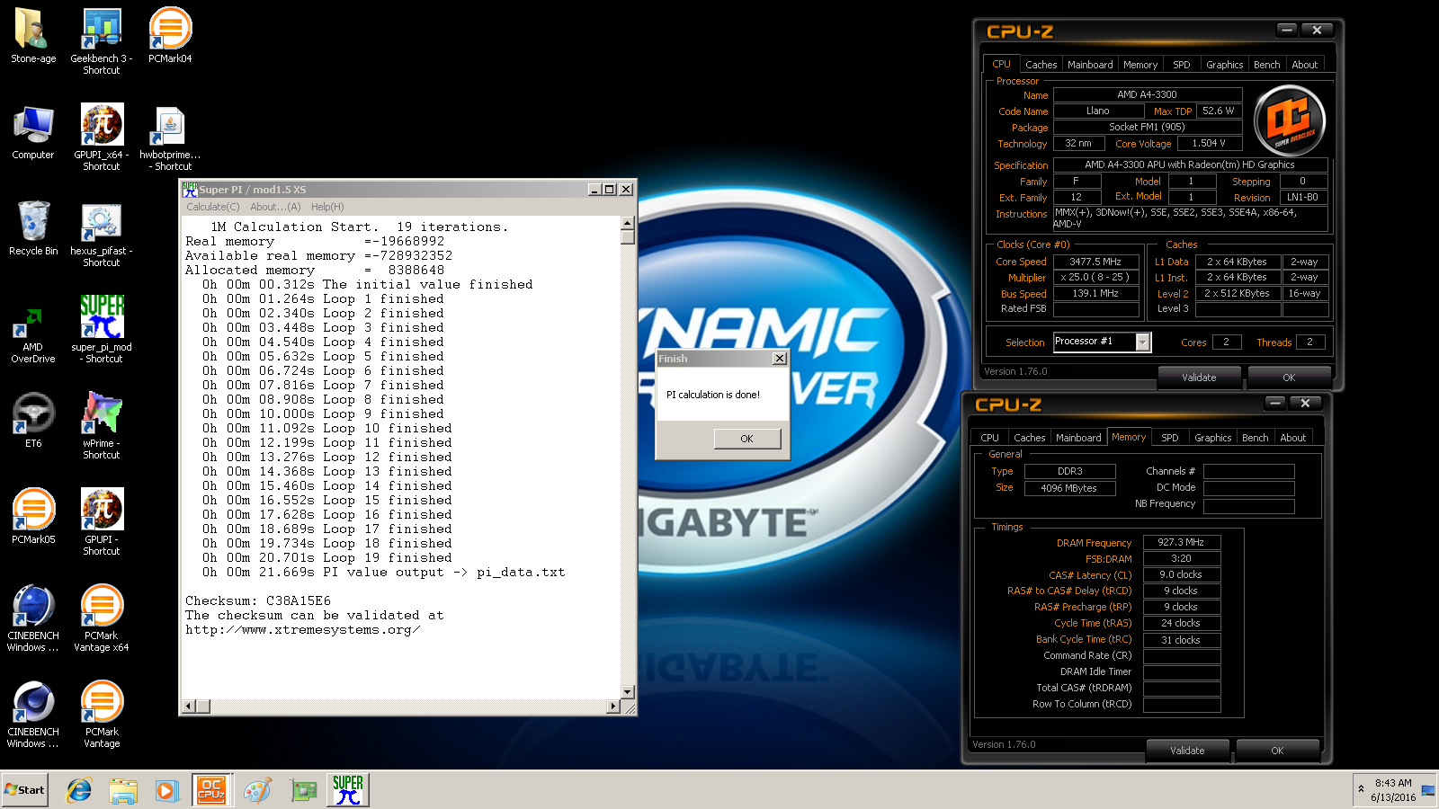This screenshot has width=1439, height=809.
Task: Switch to Mainboard tab in top CPU-Z window
Action: 1090,65
